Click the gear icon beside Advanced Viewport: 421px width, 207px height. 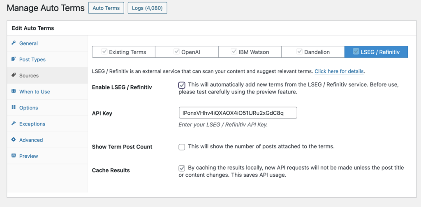click(14, 139)
